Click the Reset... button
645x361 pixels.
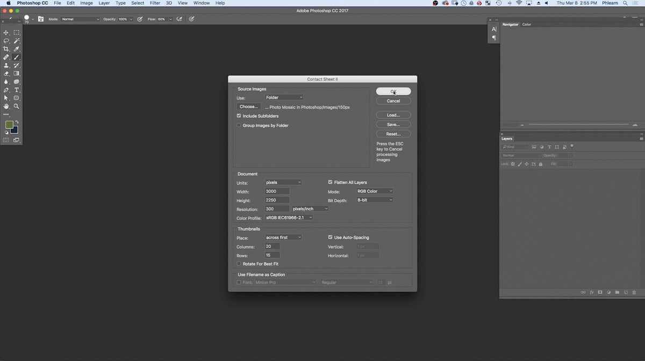click(393, 134)
